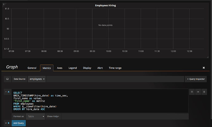Click the 10:00 x-axis label
Image resolution: width=212 pixels, height=127 pixels.
coord(108,51)
